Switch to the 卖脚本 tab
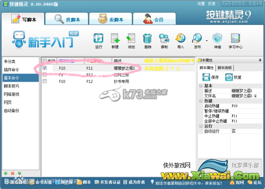Viewport: 265px width, 189px height. pyautogui.click(x=111, y=19)
